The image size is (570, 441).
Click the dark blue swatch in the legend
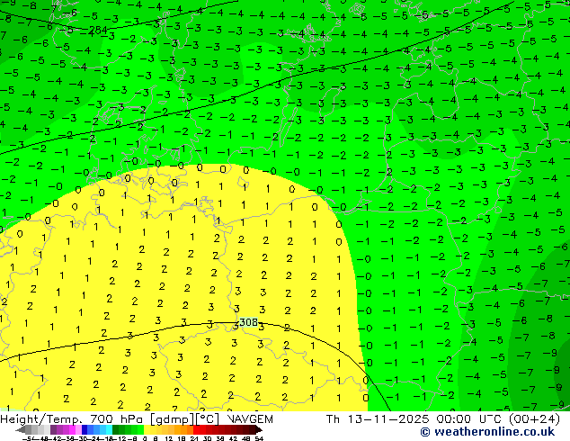point(85,429)
